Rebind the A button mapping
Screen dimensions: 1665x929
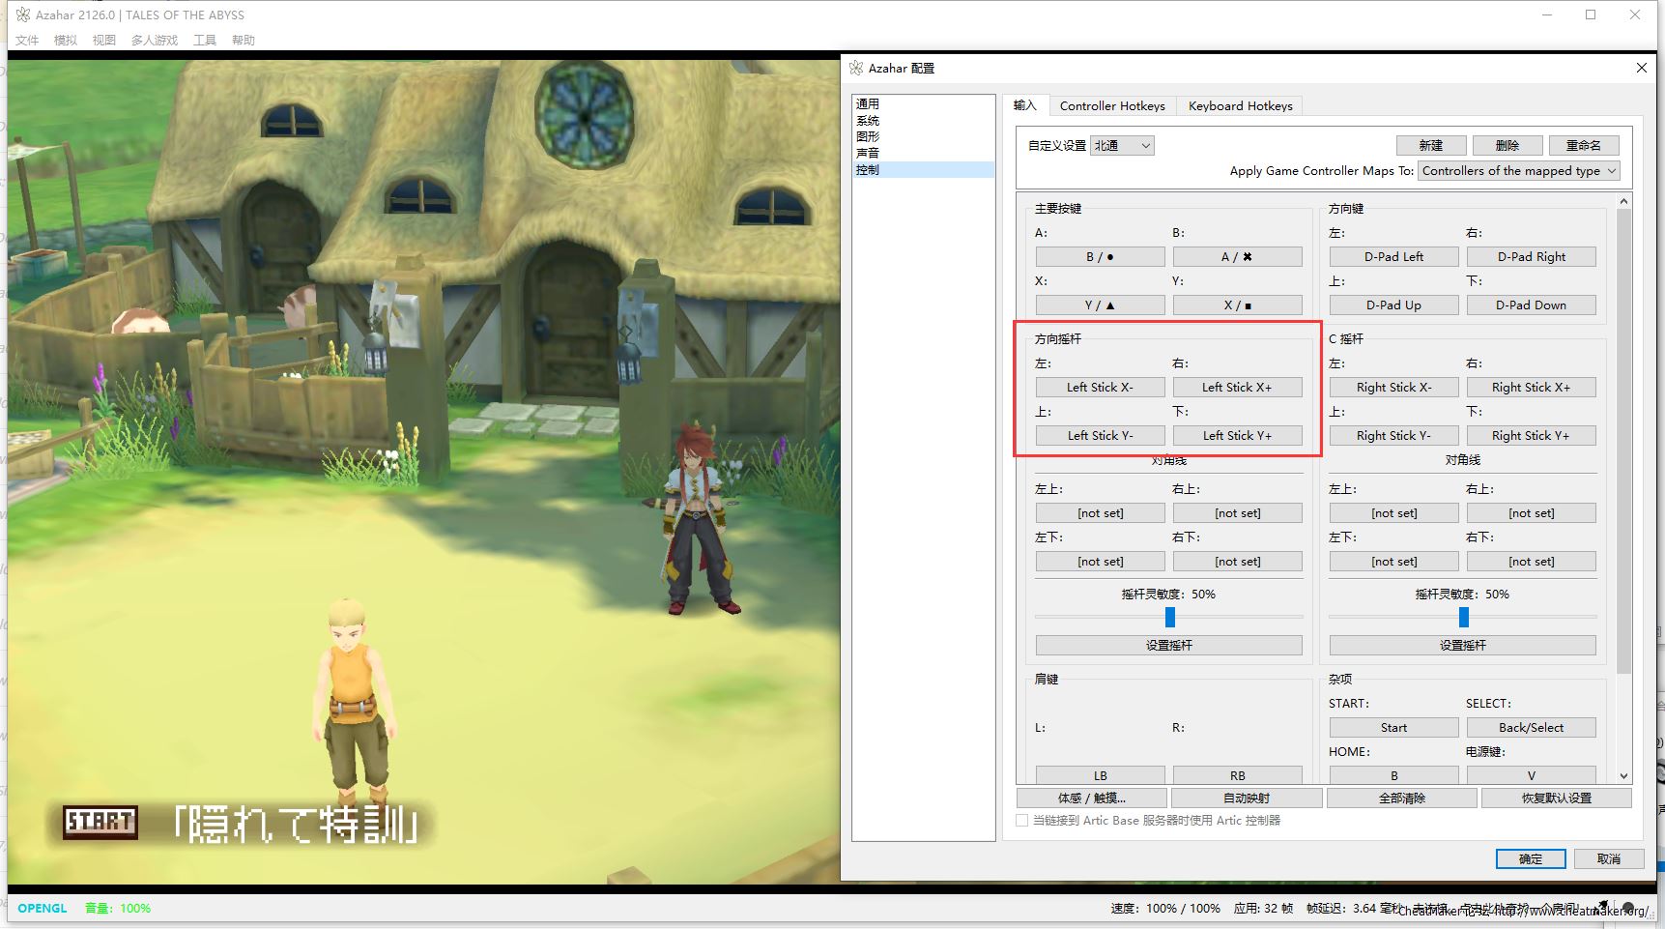[x=1101, y=257]
